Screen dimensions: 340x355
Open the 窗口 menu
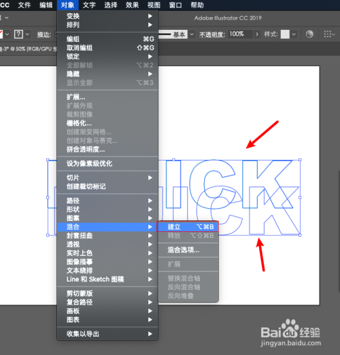(x=175, y=5)
